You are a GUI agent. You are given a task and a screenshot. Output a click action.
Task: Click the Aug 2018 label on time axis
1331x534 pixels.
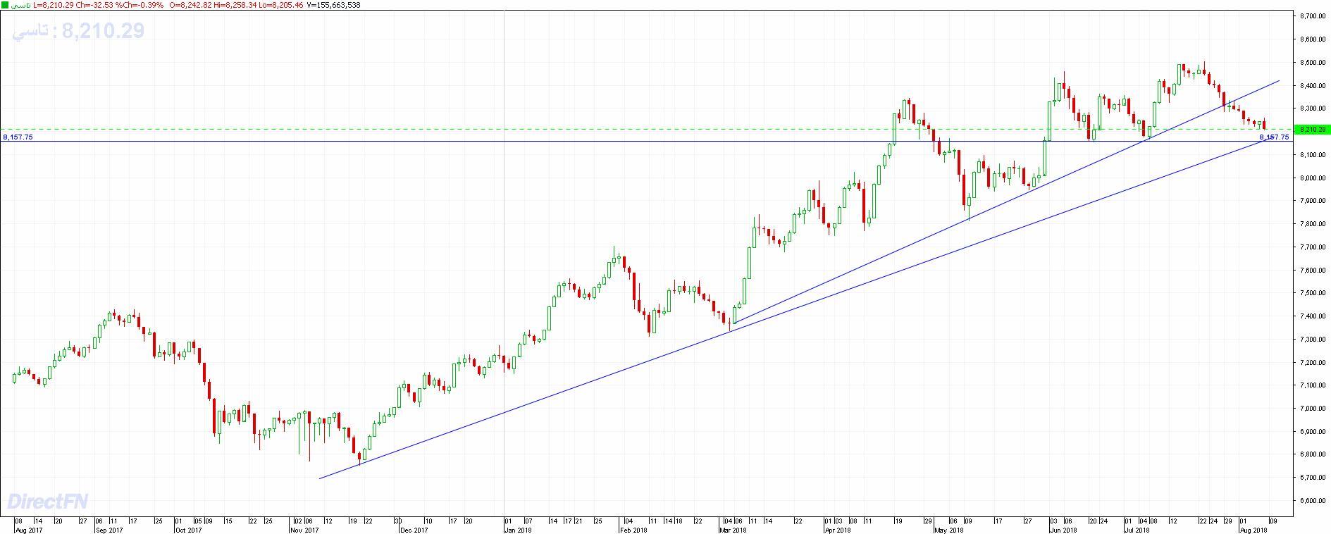pyautogui.click(x=1253, y=529)
